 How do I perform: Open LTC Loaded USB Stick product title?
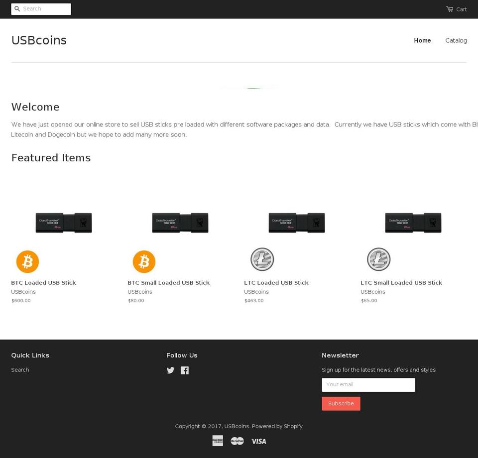click(276, 283)
